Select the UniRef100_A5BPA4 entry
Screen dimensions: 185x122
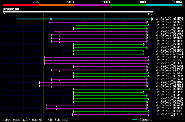[x=169, y=108]
